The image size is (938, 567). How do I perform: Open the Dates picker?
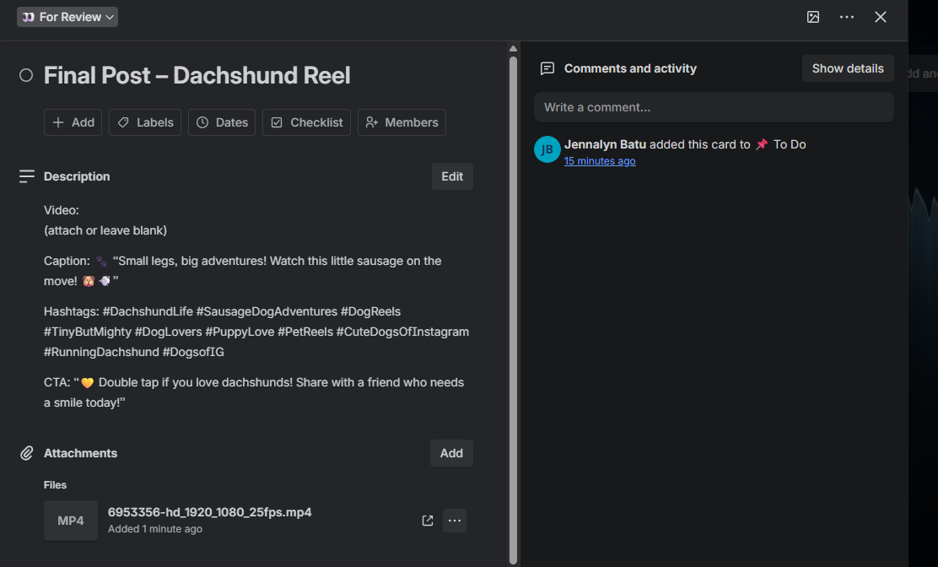click(x=222, y=122)
